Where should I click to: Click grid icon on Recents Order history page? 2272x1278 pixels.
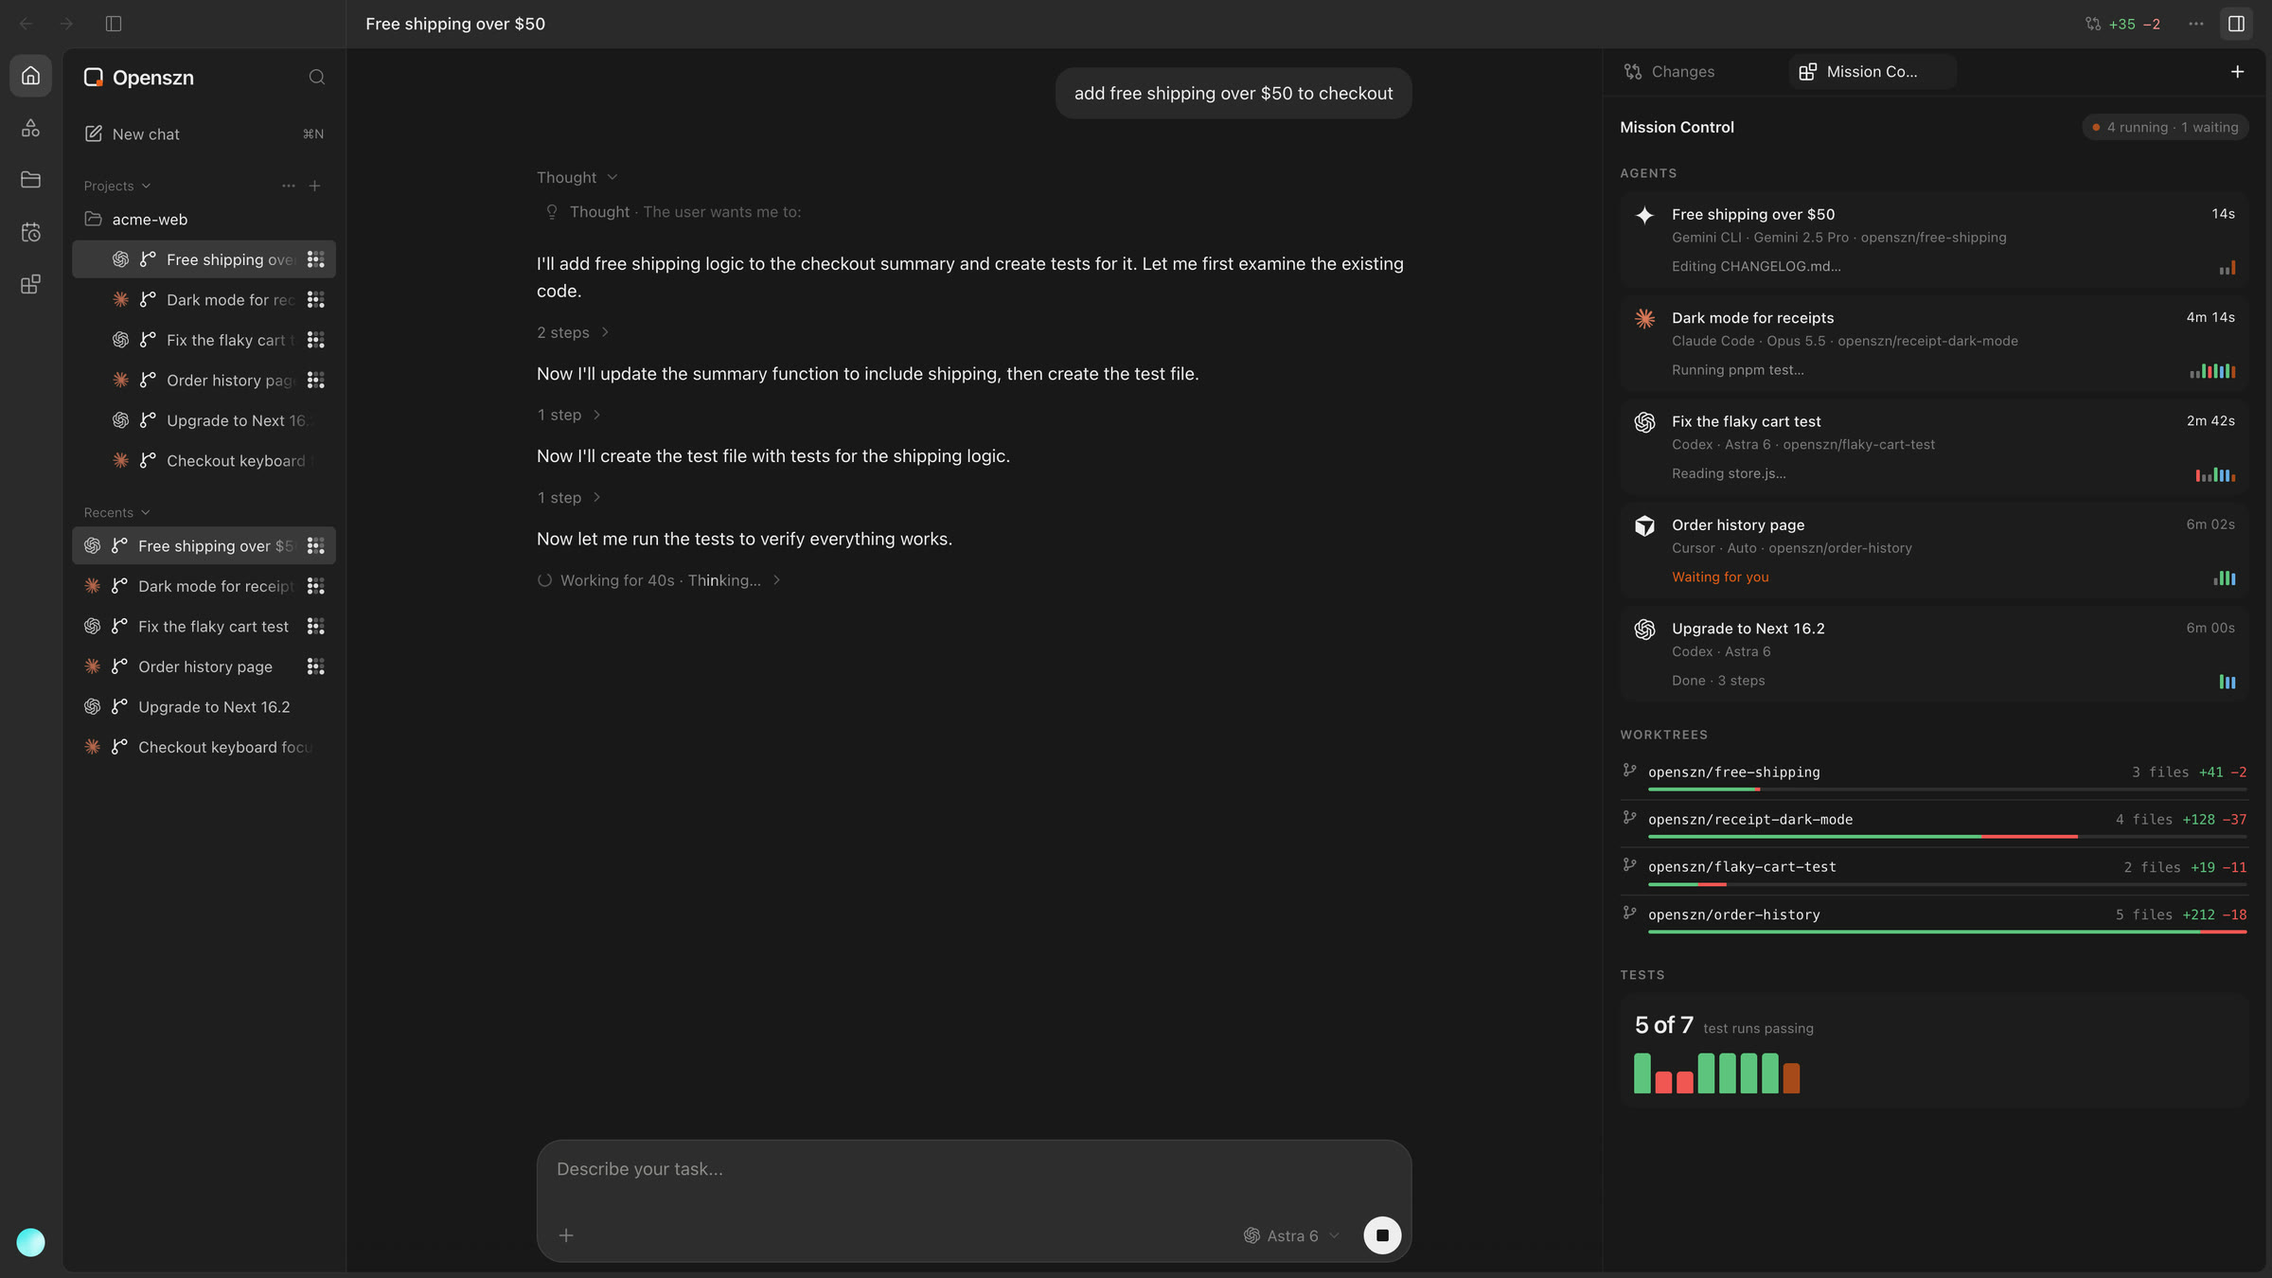316,667
